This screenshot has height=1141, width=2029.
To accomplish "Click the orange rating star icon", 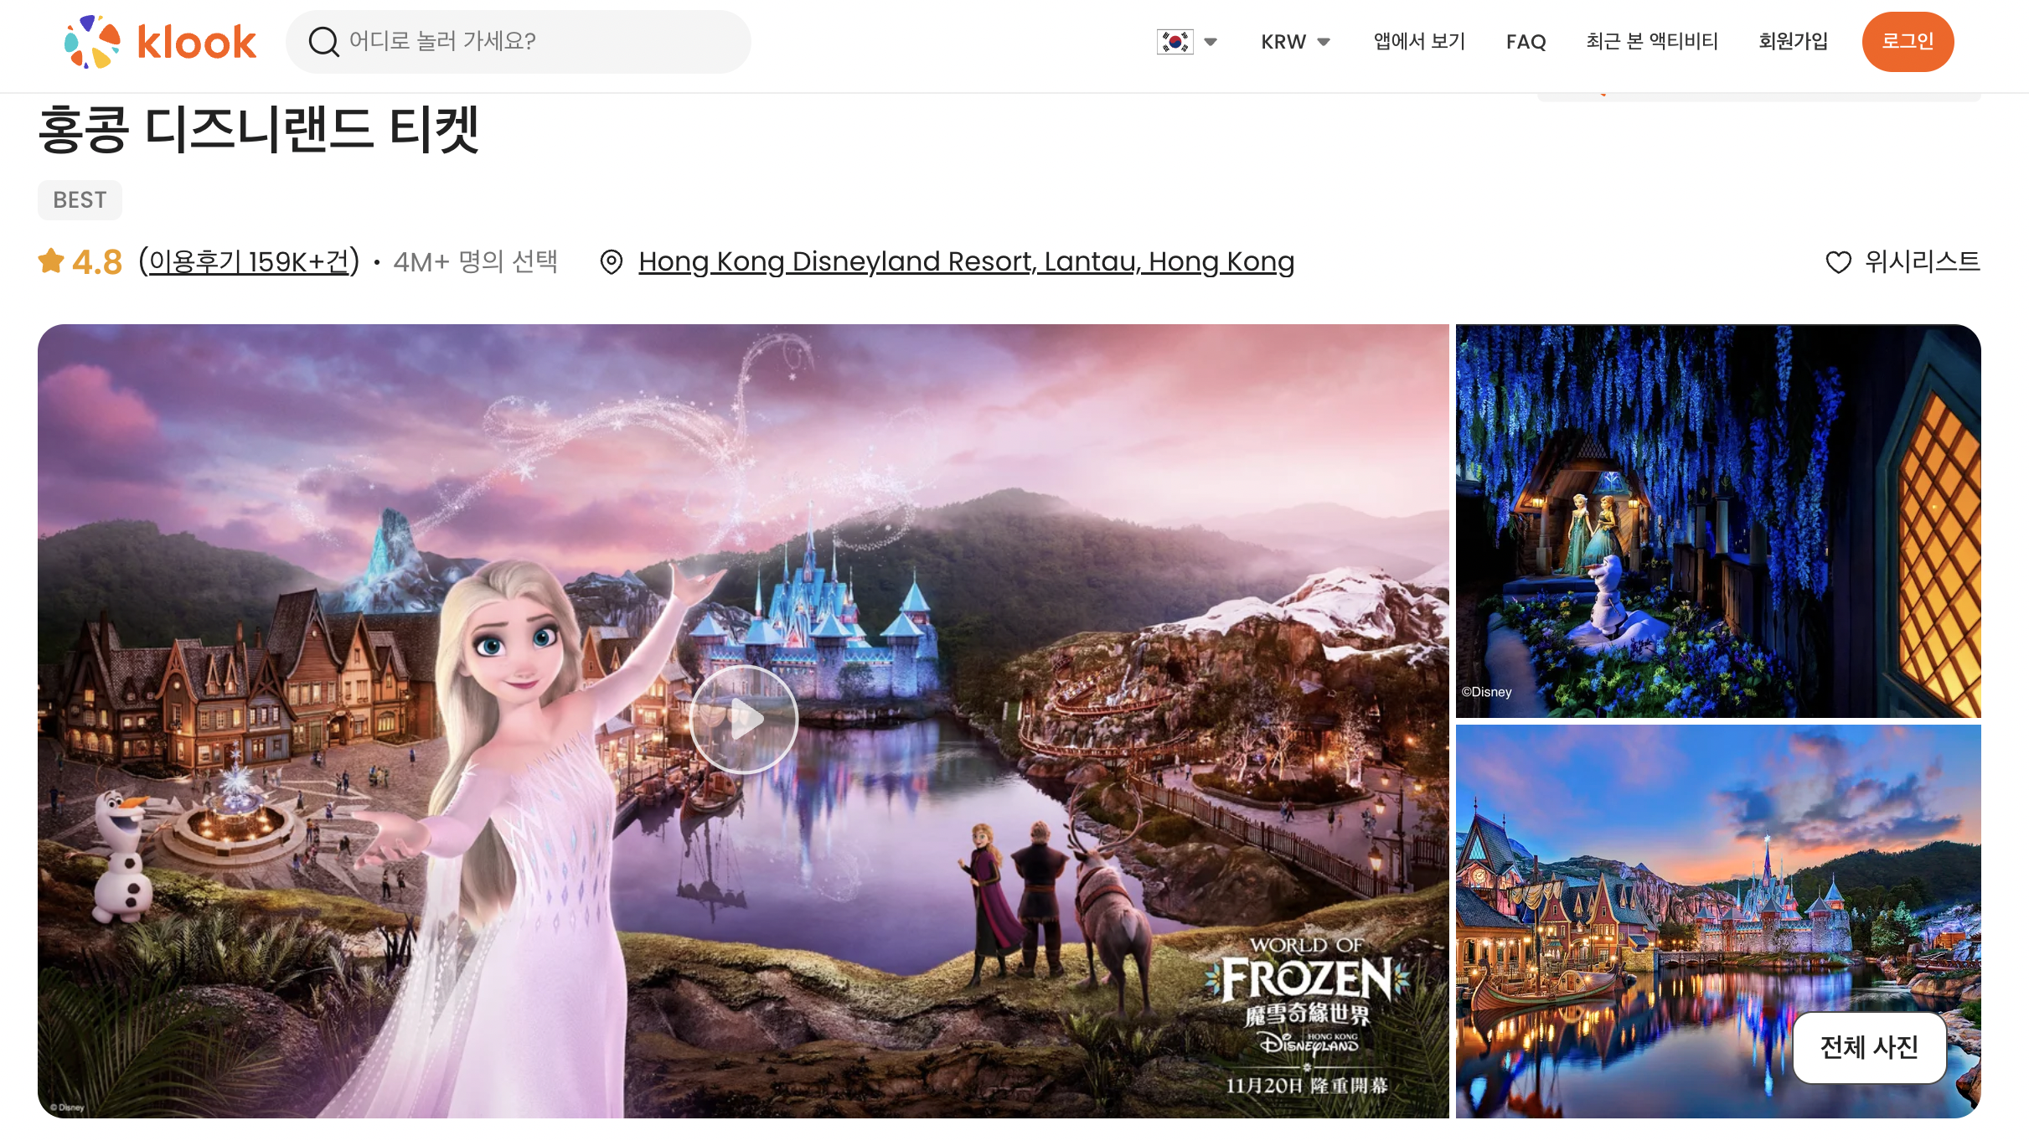I will (51, 261).
